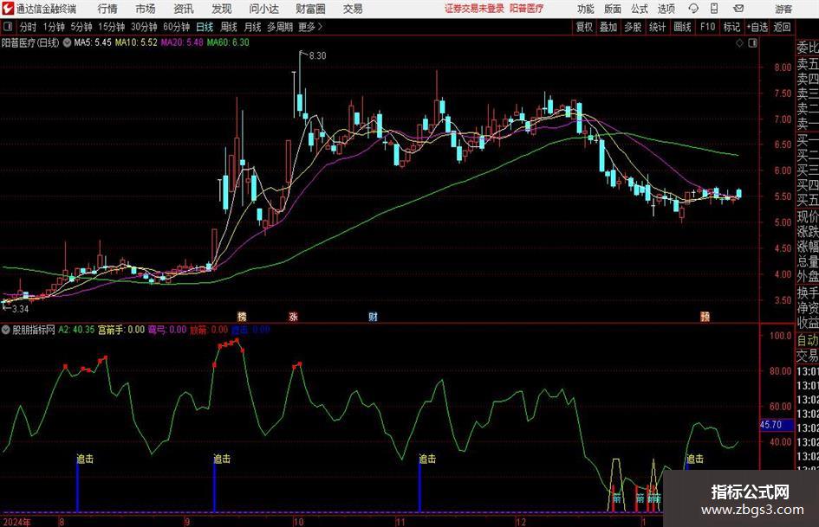Click the 证券交易未登录 login link

[x=474, y=9]
